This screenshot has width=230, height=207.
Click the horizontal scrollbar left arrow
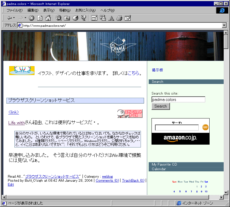coord(4,197)
